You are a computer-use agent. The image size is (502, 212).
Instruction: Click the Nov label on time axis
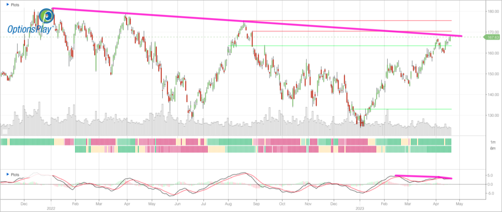[x=308, y=203]
